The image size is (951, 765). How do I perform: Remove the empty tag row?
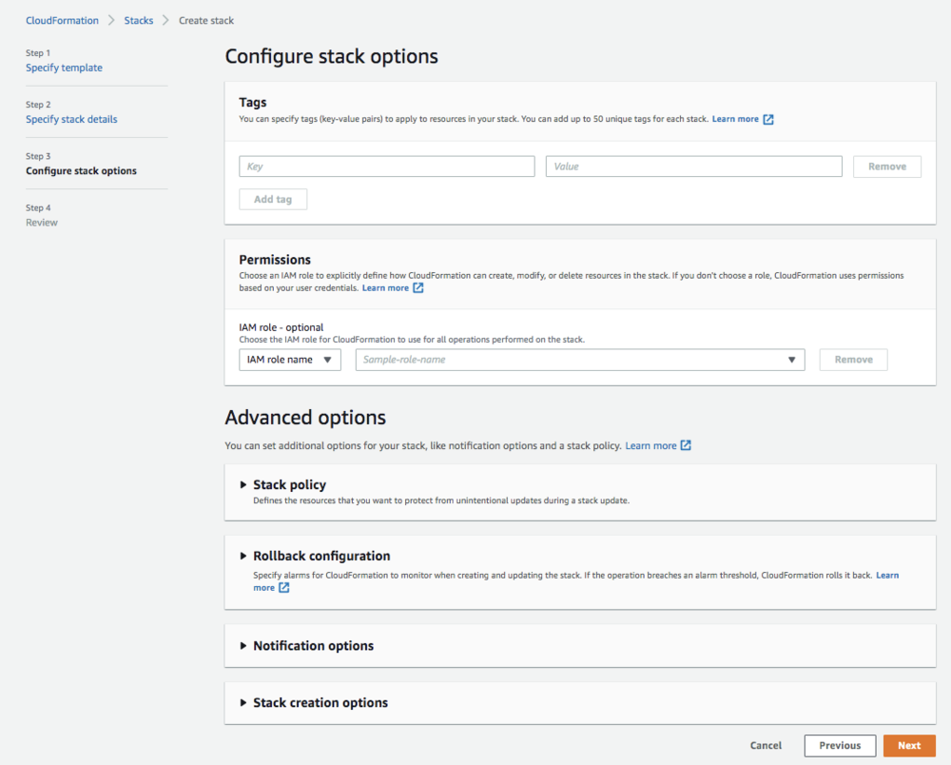pyautogui.click(x=886, y=166)
